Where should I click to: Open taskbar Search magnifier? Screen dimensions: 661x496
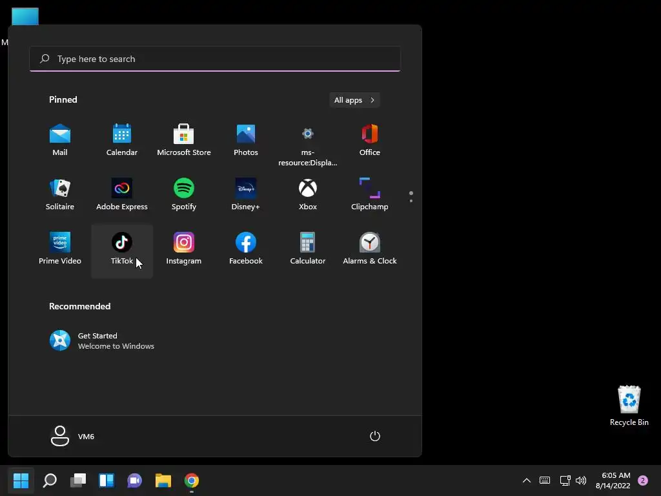50,480
